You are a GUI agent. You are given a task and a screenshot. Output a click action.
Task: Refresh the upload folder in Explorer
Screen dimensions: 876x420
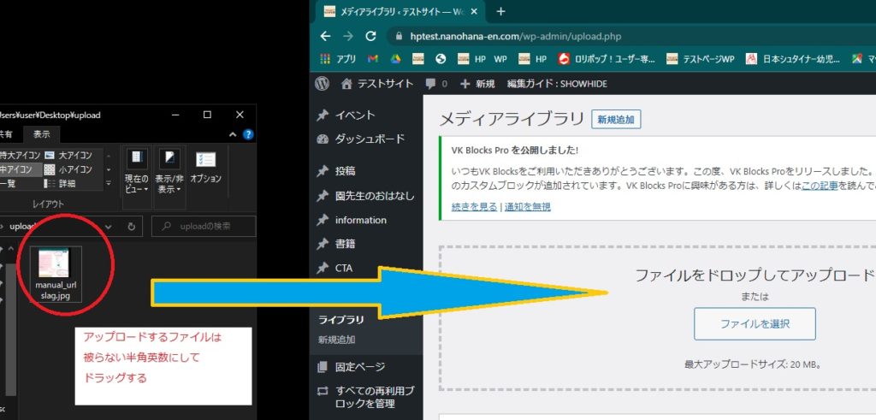[x=132, y=226]
